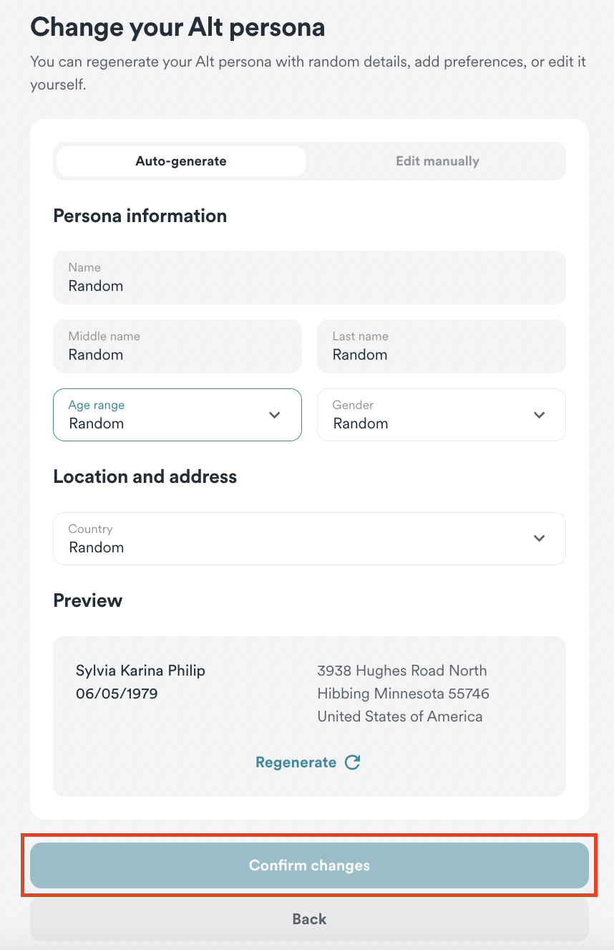Viewport: 614px width, 950px height.
Task: Click the Regenerate link text
Action: point(296,762)
